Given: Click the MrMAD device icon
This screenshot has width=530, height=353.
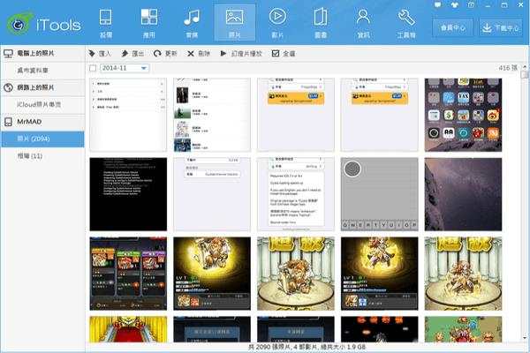Looking at the screenshot, I should (8, 122).
